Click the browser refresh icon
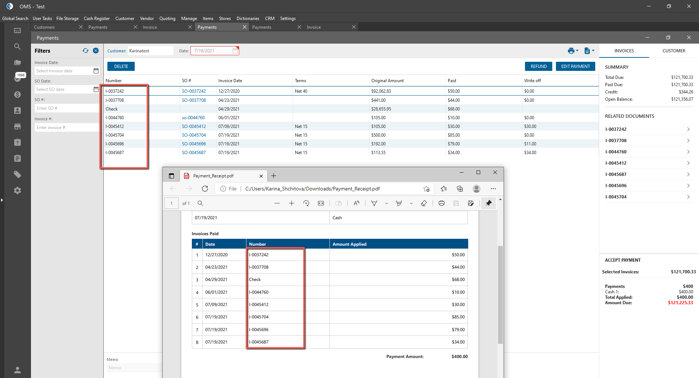Image resolution: width=699 pixels, height=378 pixels. 205,189
